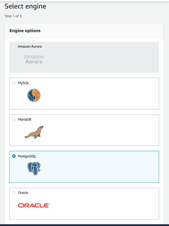Viewport: 169px width, 226px height.
Task: Select the MariaDB radio button
Action: pos(14,119)
